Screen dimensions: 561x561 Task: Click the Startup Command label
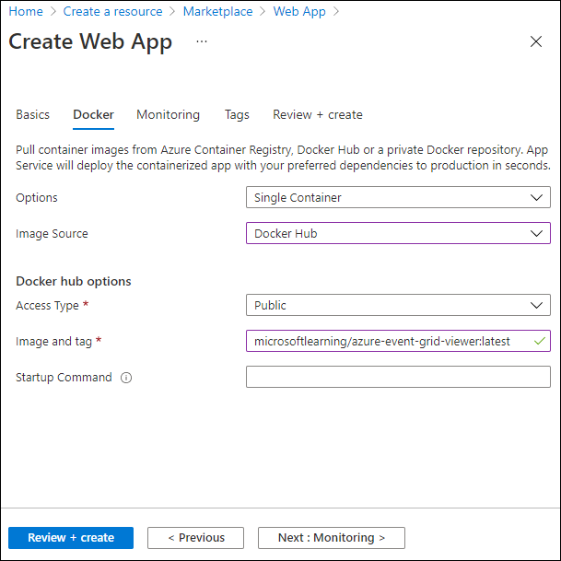(64, 378)
